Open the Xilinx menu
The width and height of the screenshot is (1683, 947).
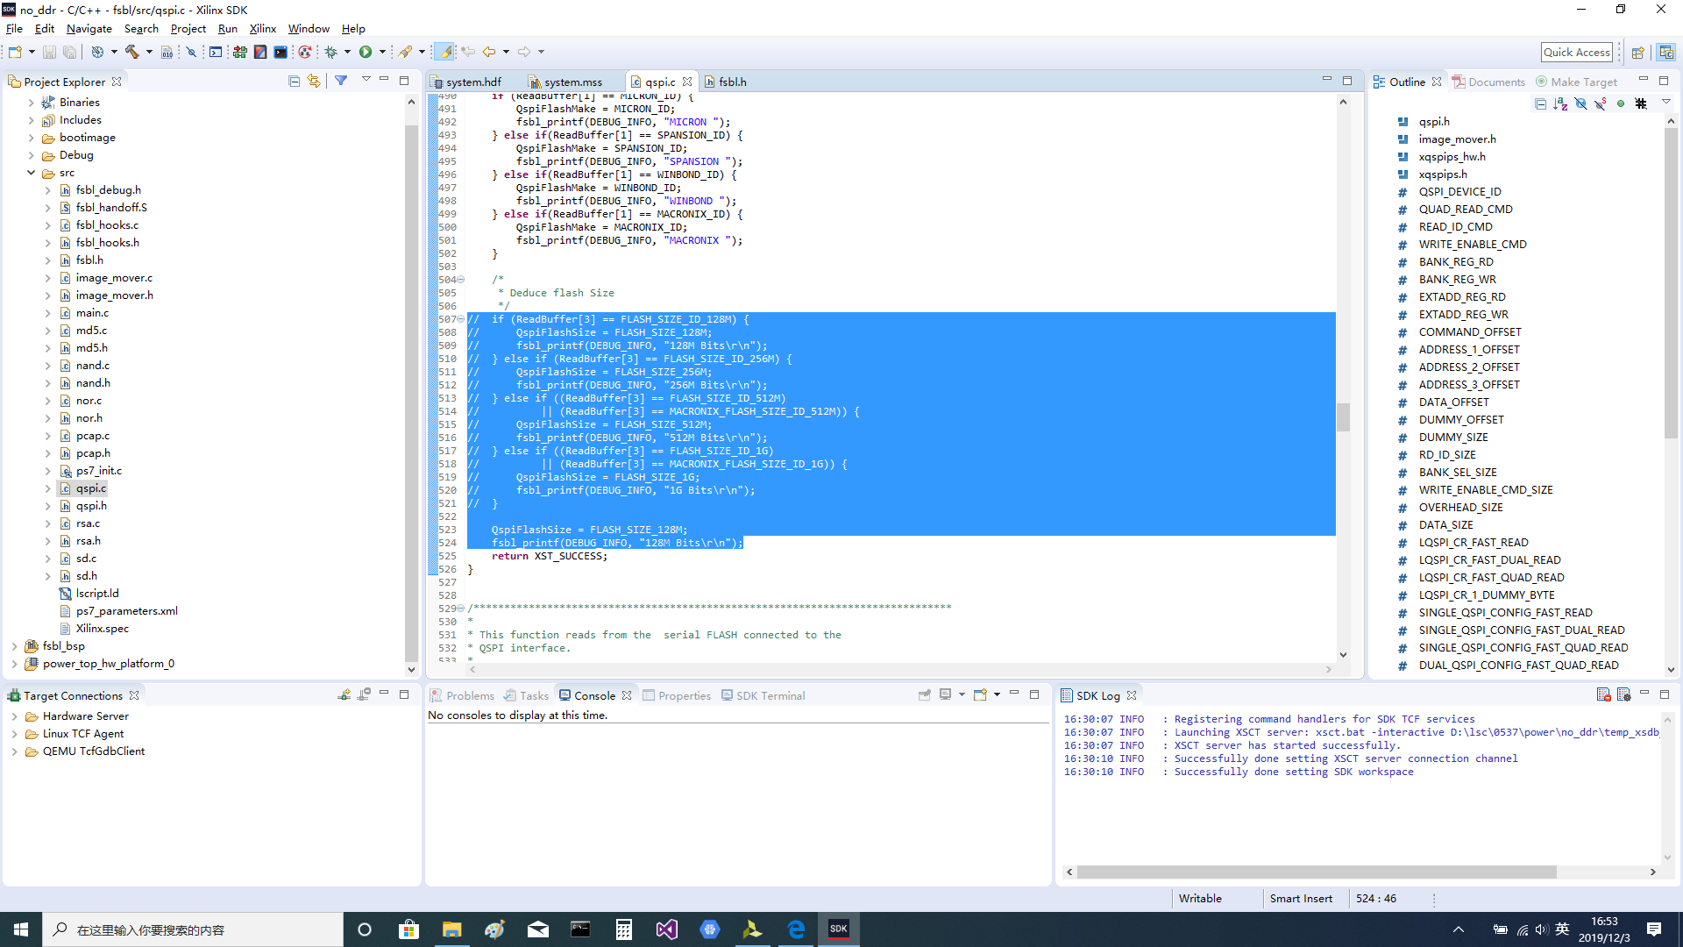(262, 29)
